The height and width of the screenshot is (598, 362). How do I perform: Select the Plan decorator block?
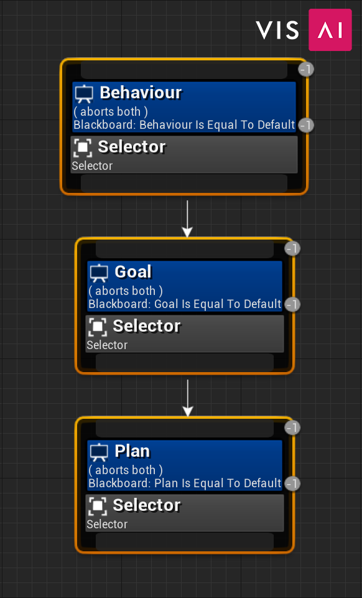pos(185,465)
